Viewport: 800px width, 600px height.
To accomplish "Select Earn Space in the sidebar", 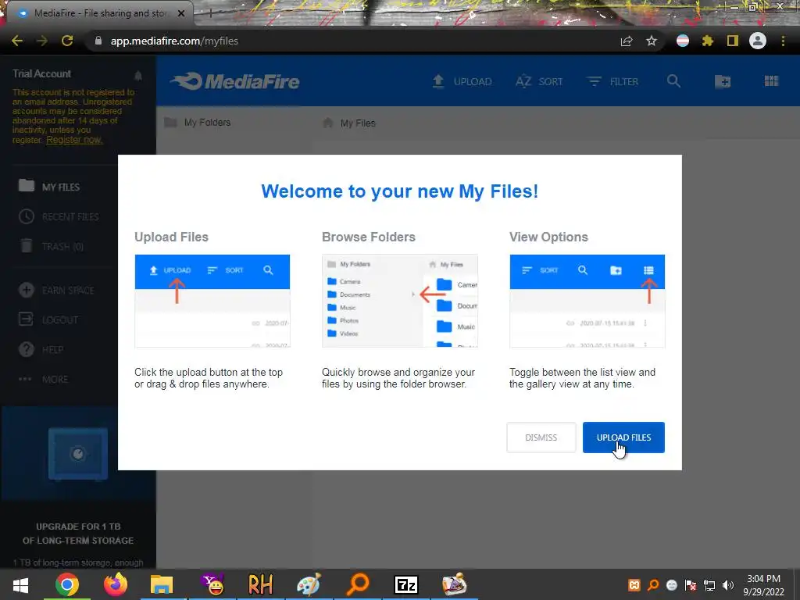I will tap(56, 291).
